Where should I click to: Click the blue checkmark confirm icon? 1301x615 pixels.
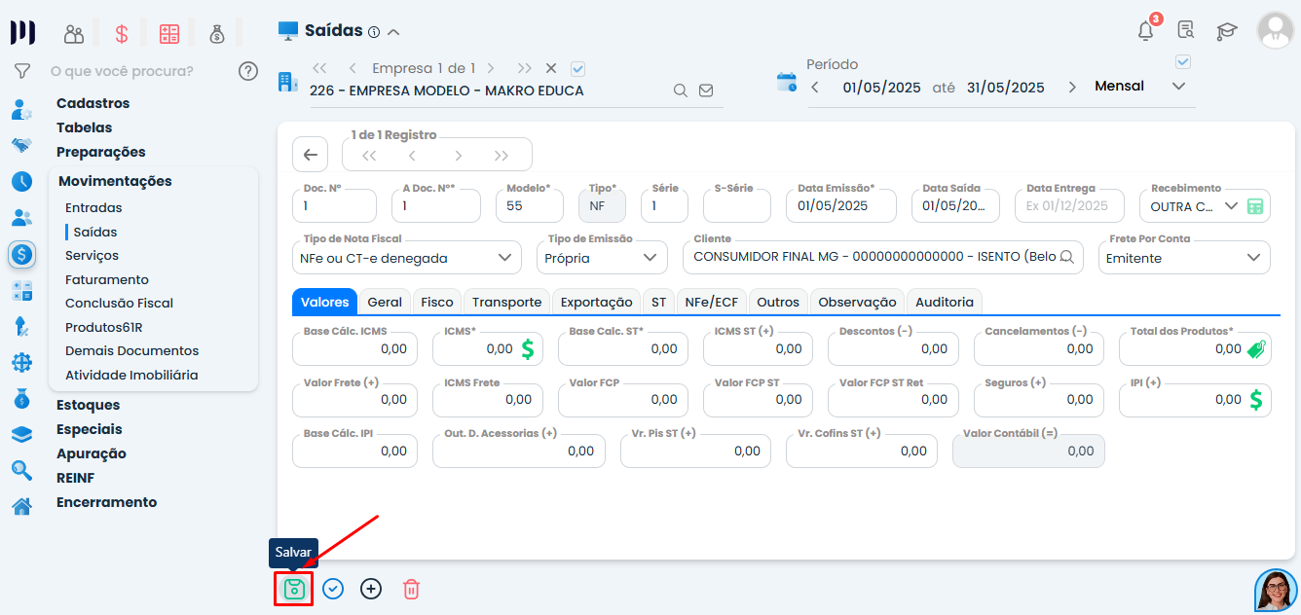(x=333, y=589)
